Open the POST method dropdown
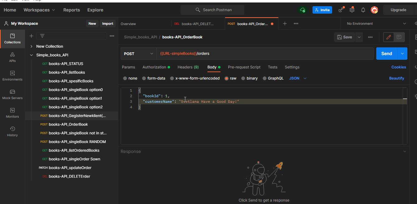Viewport: 417px width, 204px height. coord(138,54)
